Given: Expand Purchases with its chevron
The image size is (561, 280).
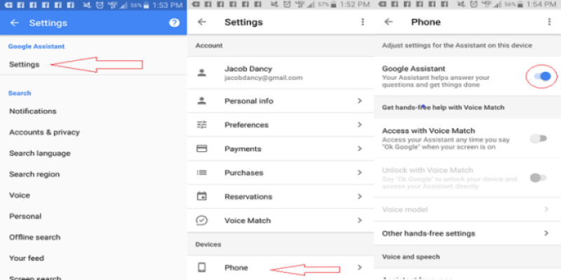Looking at the screenshot, I should (360, 172).
